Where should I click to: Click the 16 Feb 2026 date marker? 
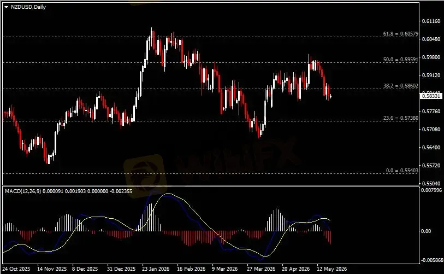point(191,269)
